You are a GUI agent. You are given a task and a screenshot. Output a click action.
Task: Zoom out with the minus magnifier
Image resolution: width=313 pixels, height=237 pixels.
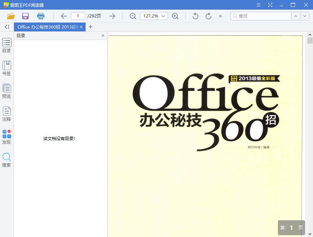pos(133,16)
